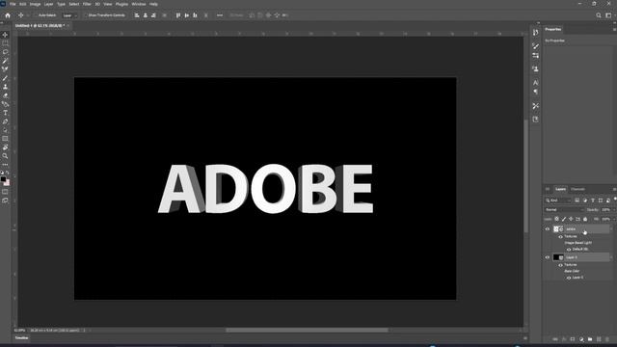
Task: Close the Untitled-1 document tab
Action: 67,26
